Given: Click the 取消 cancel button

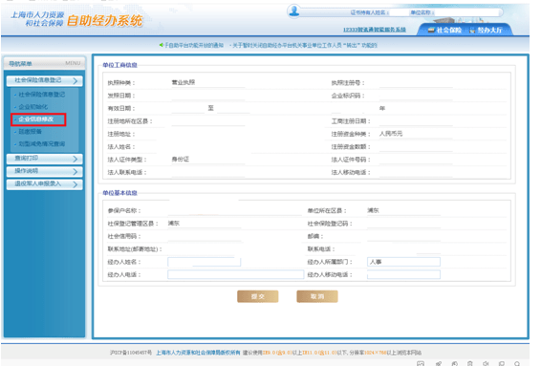Looking at the screenshot, I should (317, 296).
